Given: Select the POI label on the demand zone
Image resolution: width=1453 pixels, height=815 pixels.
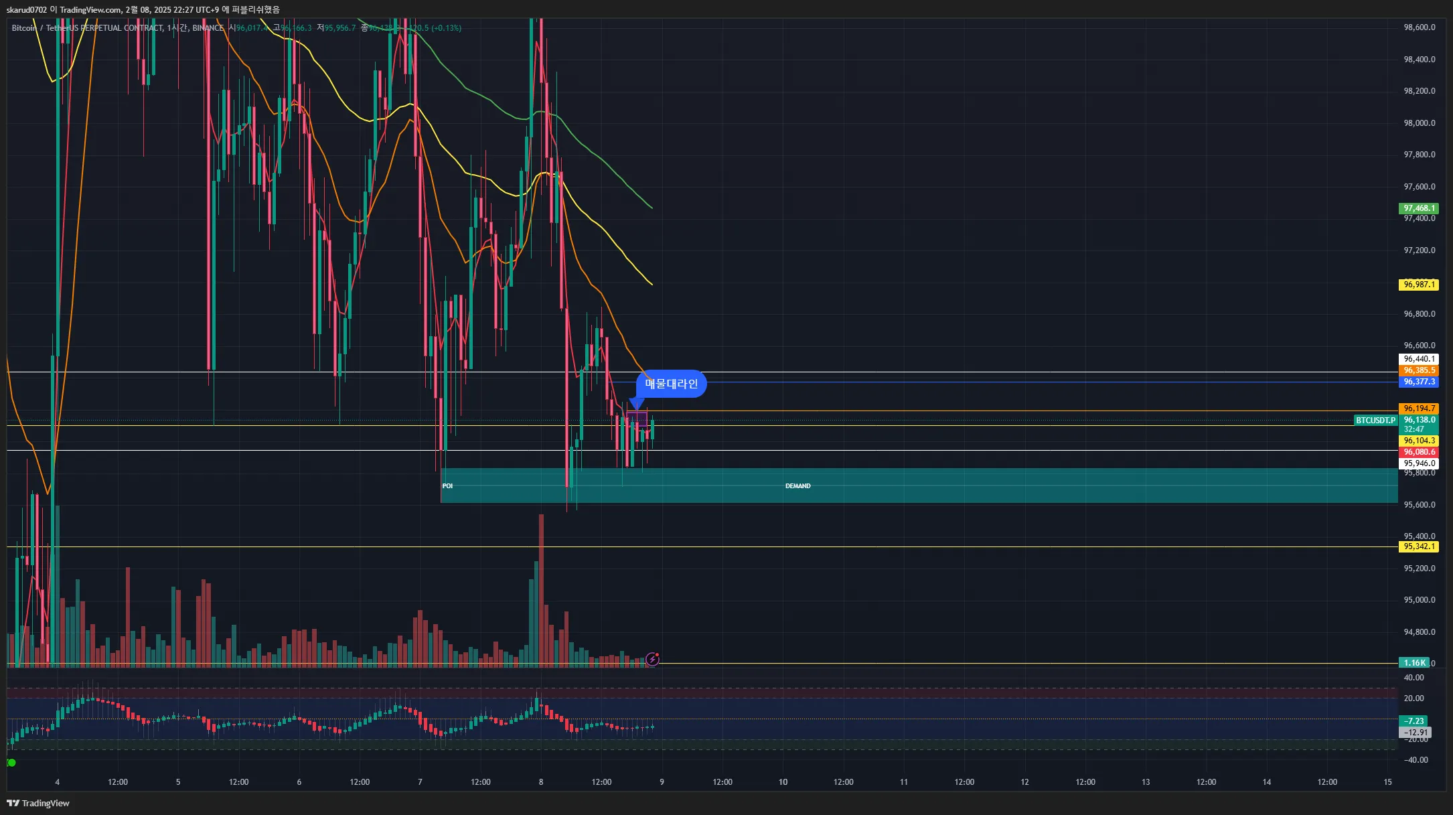Looking at the screenshot, I should [447, 486].
